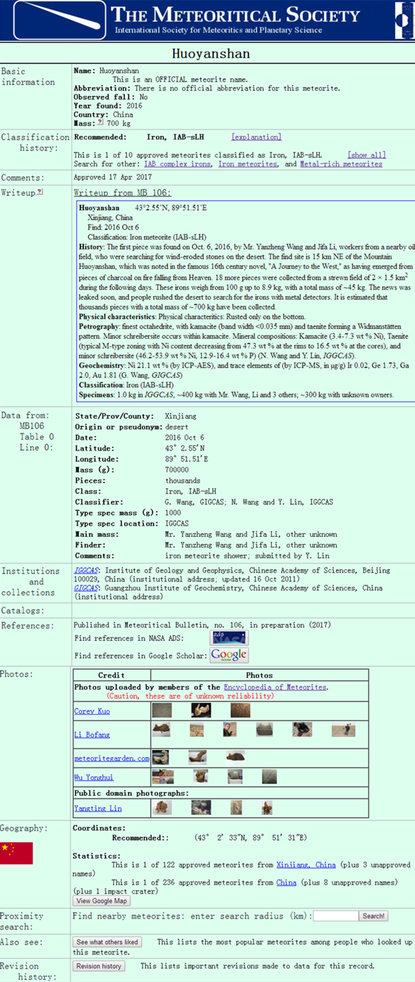Click the View Google Map button
This screenshot has height=982, width=415.
[x=102, y=901]
